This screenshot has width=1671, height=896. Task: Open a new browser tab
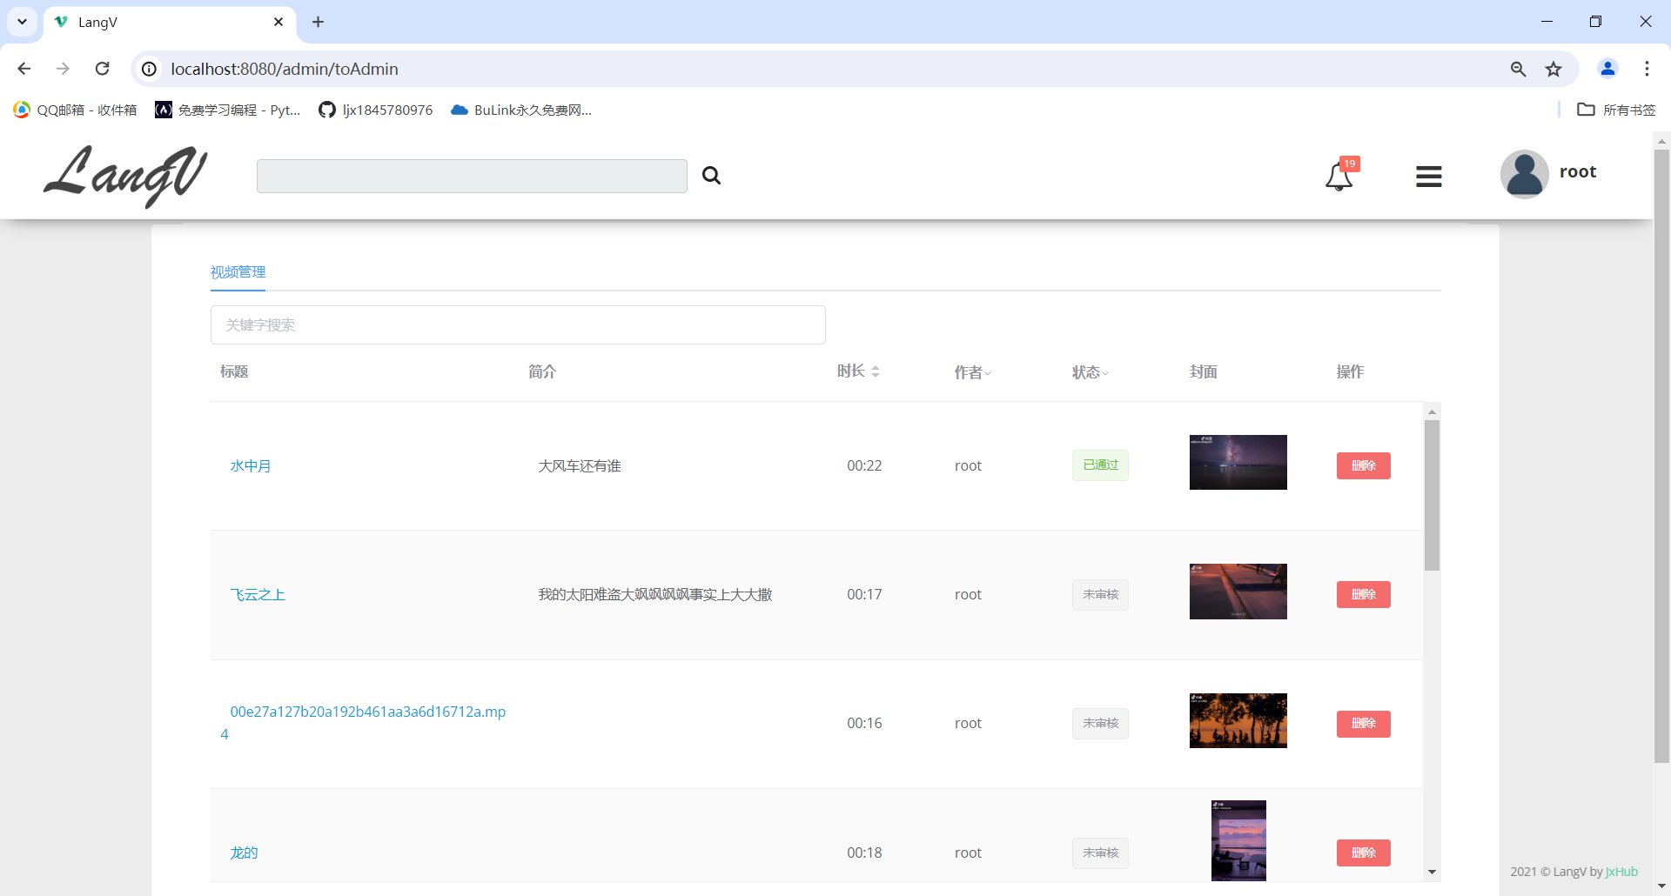[x=318, y=22]
